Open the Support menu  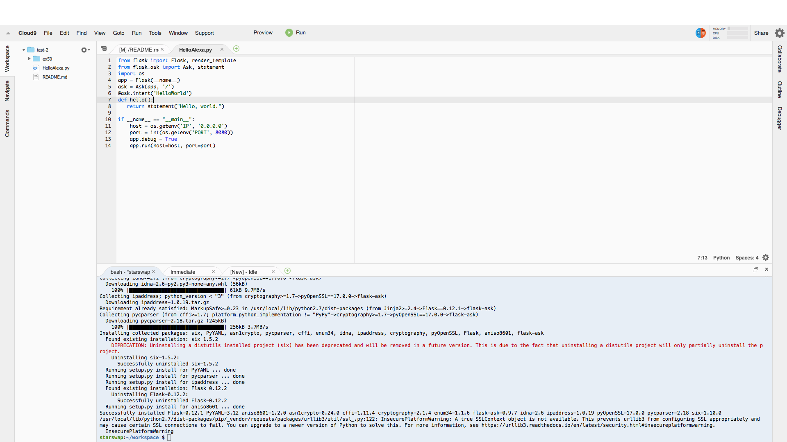pos(204,33)
